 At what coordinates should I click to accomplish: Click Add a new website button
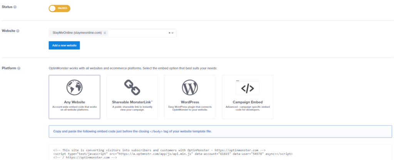tap(64, 45)
